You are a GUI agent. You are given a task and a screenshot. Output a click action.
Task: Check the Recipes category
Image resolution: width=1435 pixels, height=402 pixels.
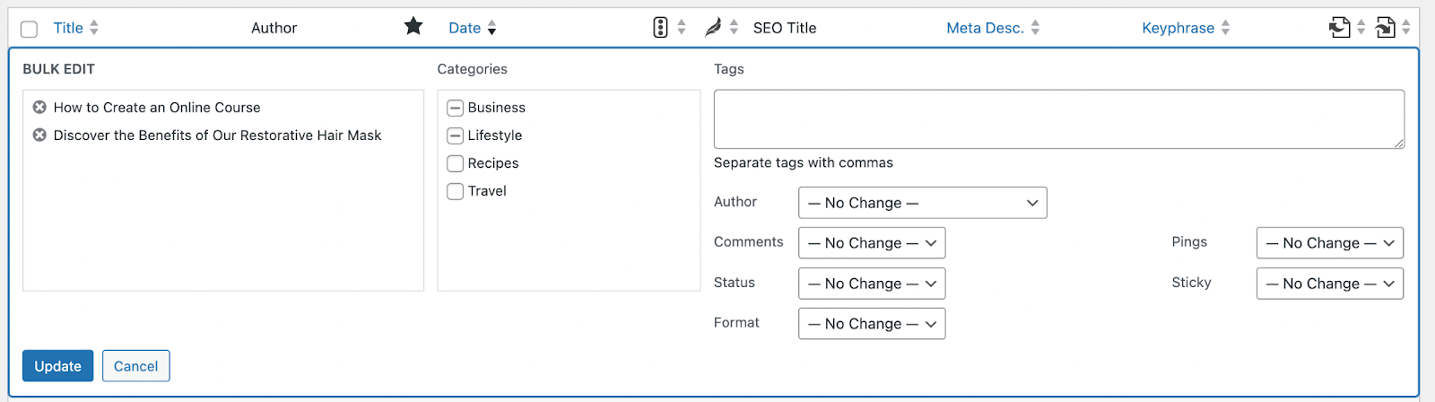pyautogui.click(x=456, y=164)
